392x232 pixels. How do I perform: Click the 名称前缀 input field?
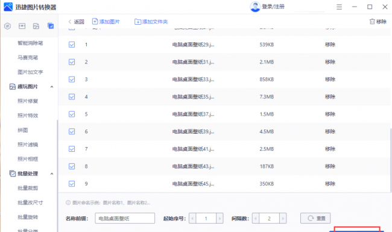(125, 218)
